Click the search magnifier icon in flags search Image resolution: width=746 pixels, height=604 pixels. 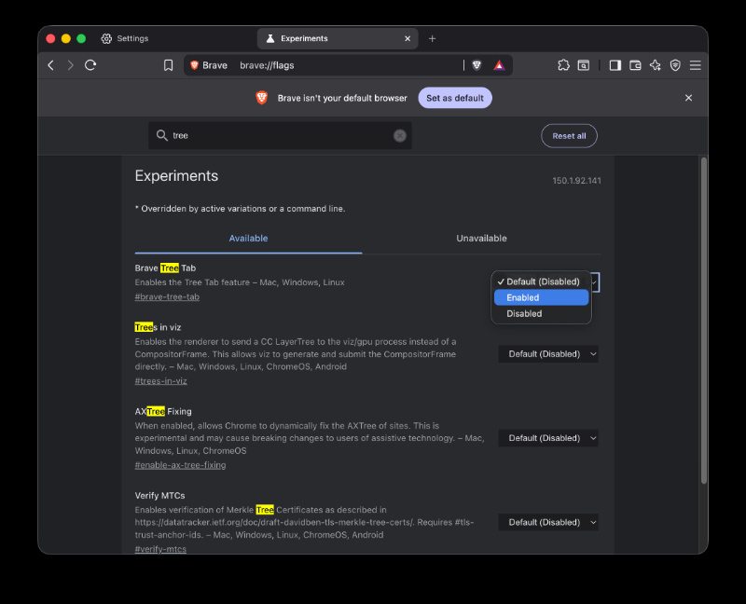(x=161, y=135)
